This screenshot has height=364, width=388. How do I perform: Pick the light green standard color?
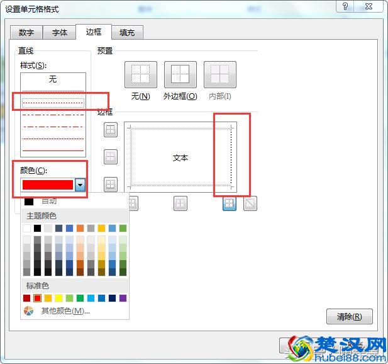click(70, 298)
